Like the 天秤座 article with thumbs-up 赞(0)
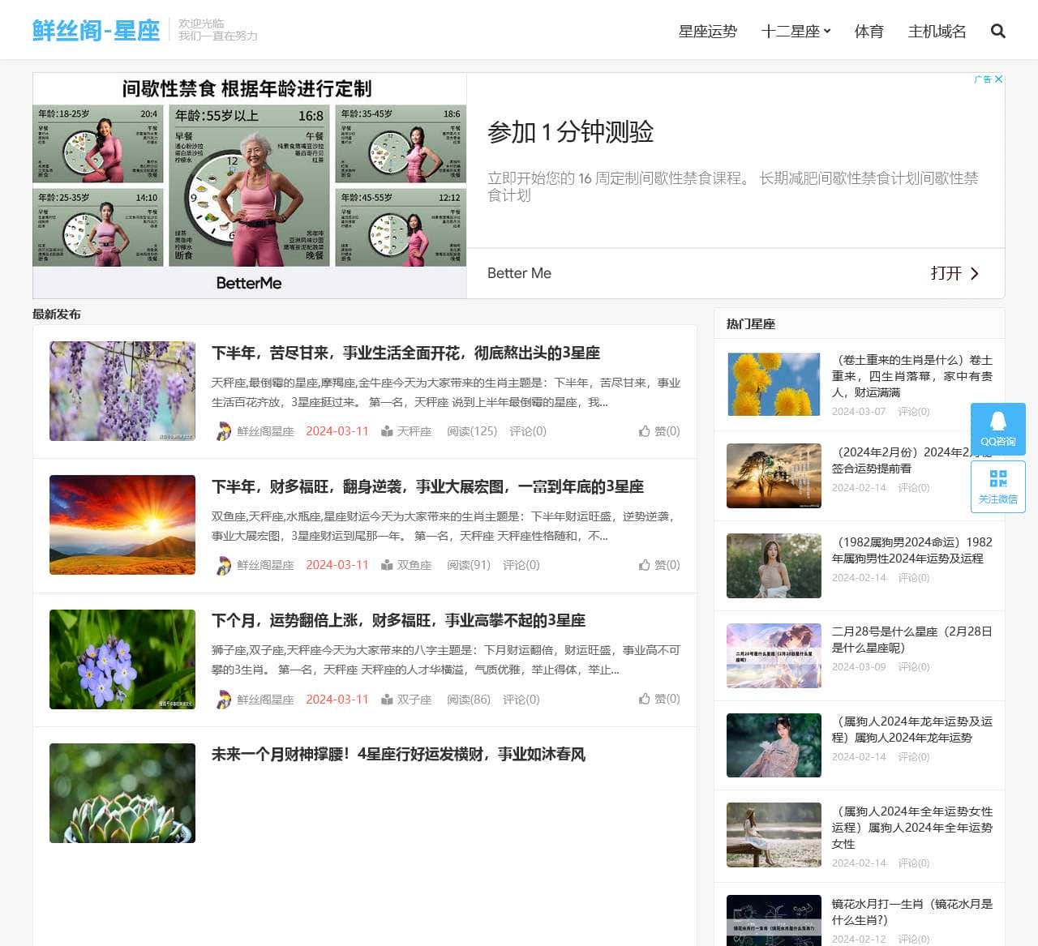 pos(659,431)
